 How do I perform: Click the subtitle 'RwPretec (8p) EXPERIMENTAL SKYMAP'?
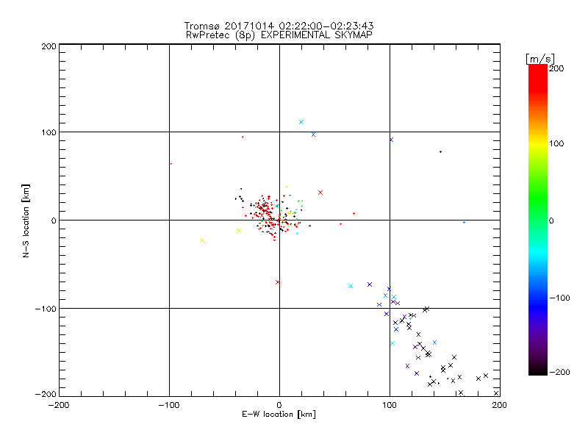tap(279, 35)
